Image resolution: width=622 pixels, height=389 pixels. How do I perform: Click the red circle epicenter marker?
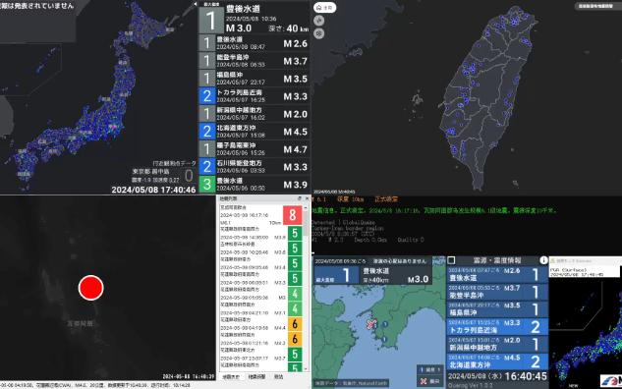(90, 288)
